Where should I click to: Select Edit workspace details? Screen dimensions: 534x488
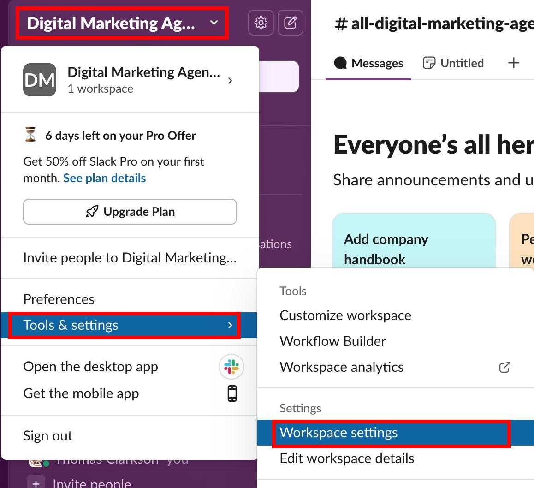click(x=347, y=458)
